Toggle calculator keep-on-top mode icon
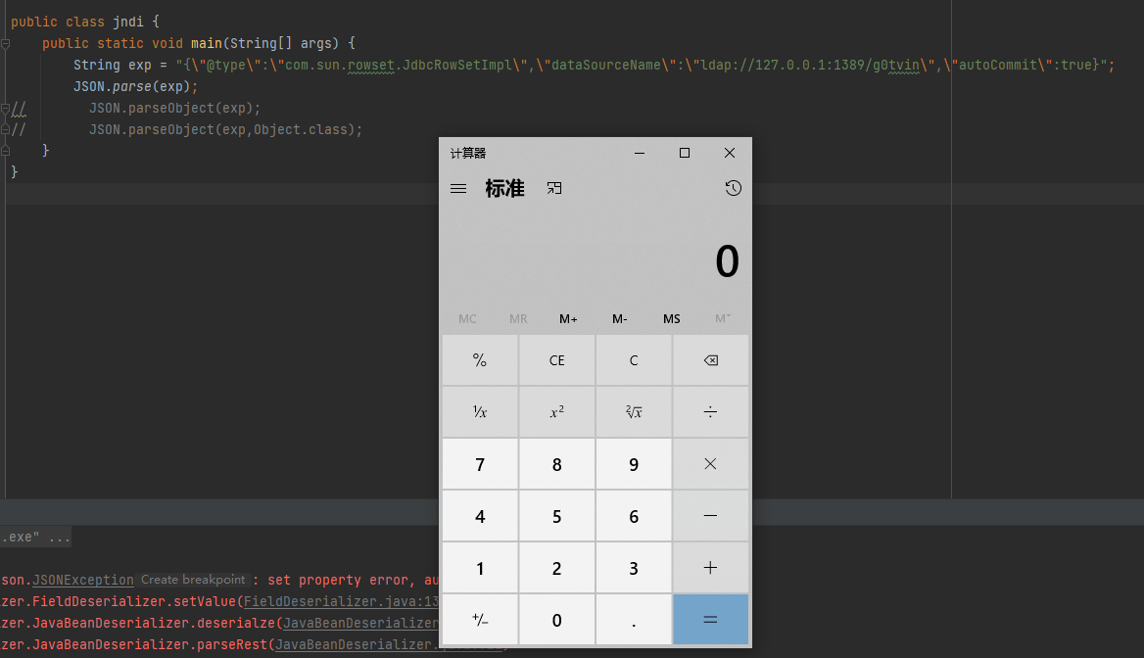The height and width of the screenshot is (658, 1144). 554,188
